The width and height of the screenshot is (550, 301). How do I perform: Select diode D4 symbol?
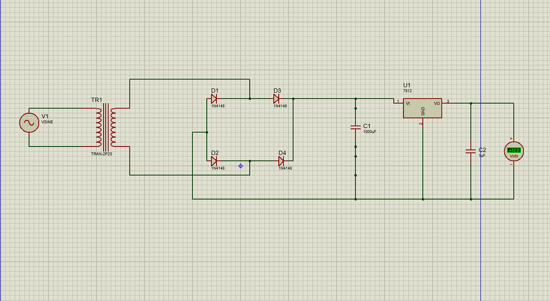pyautogui.click(x=281, y=161)
